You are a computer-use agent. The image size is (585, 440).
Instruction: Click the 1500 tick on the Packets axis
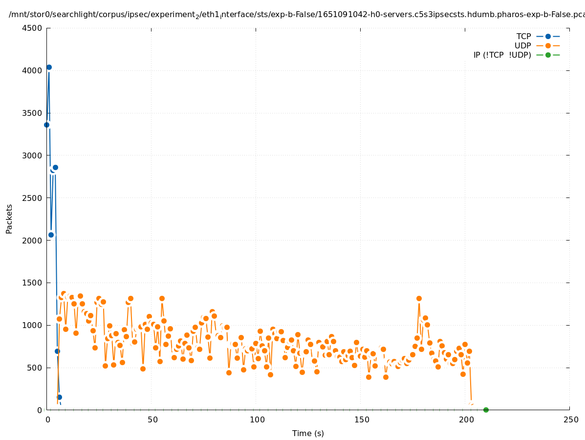33,283
